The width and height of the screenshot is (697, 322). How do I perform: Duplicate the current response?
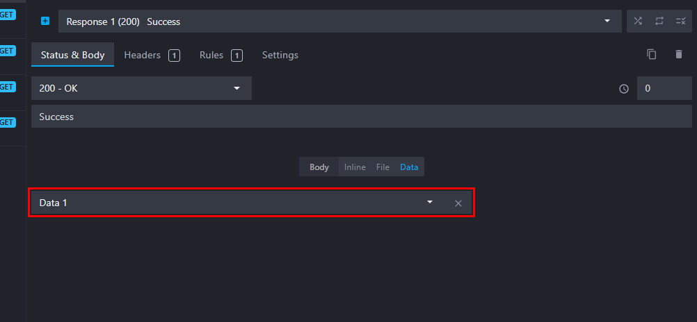(652, 54)
